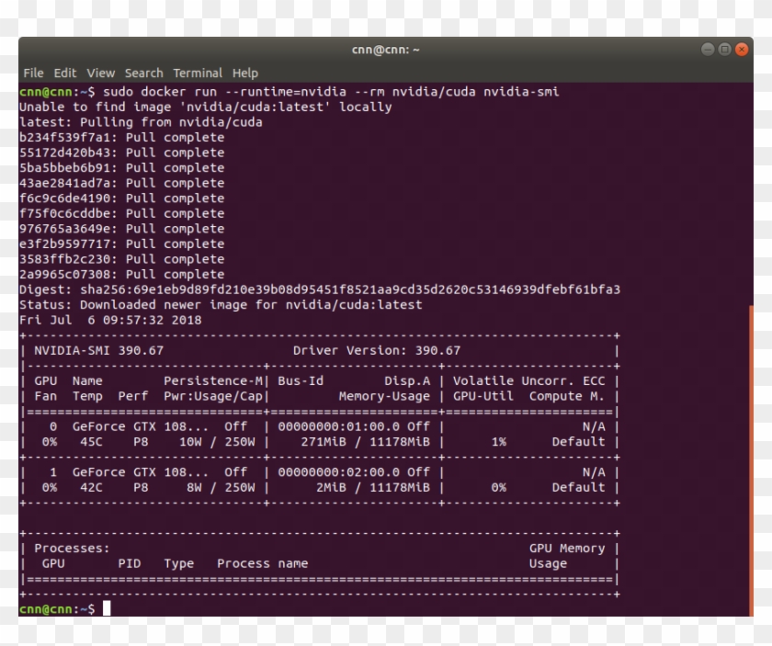Click the e3f2b9597717 pull complete line
Image resolution: width=772 pixels, height=646 pixels.
point(121,244)
